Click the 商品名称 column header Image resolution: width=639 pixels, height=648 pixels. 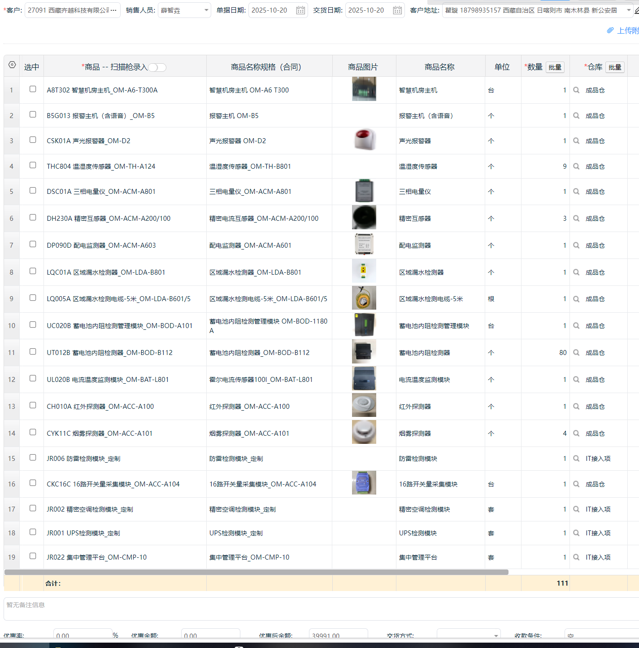pyautogui.click(x=439, y=67)
